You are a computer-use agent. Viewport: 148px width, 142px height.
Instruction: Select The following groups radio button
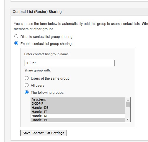(x=26, y=92)
